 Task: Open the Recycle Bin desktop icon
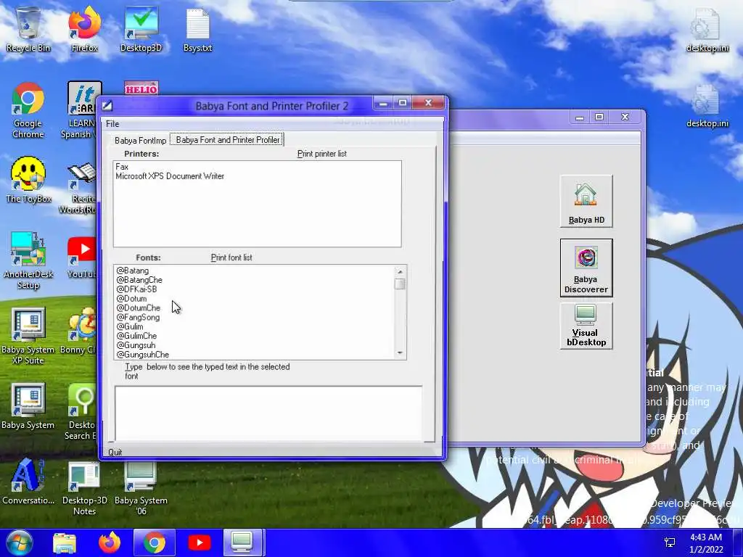(x=28, y=29)
